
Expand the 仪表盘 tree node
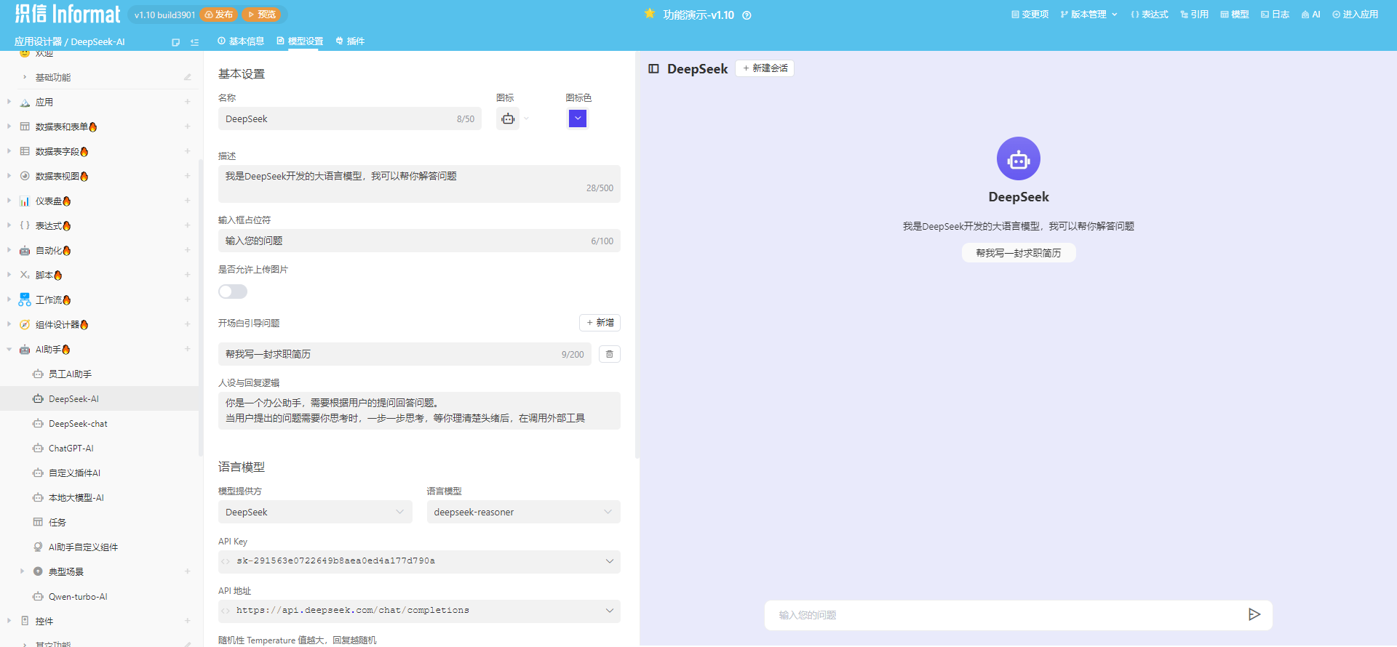[9, 201]
